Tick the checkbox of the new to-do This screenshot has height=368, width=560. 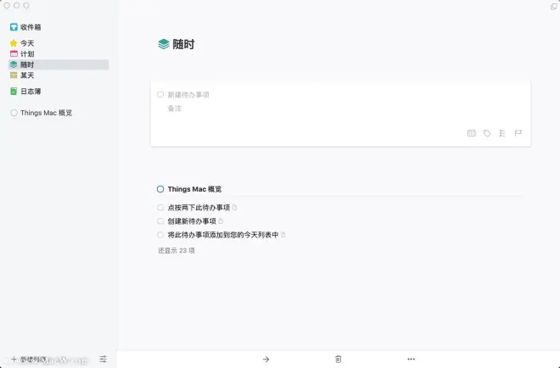[160, 95]
